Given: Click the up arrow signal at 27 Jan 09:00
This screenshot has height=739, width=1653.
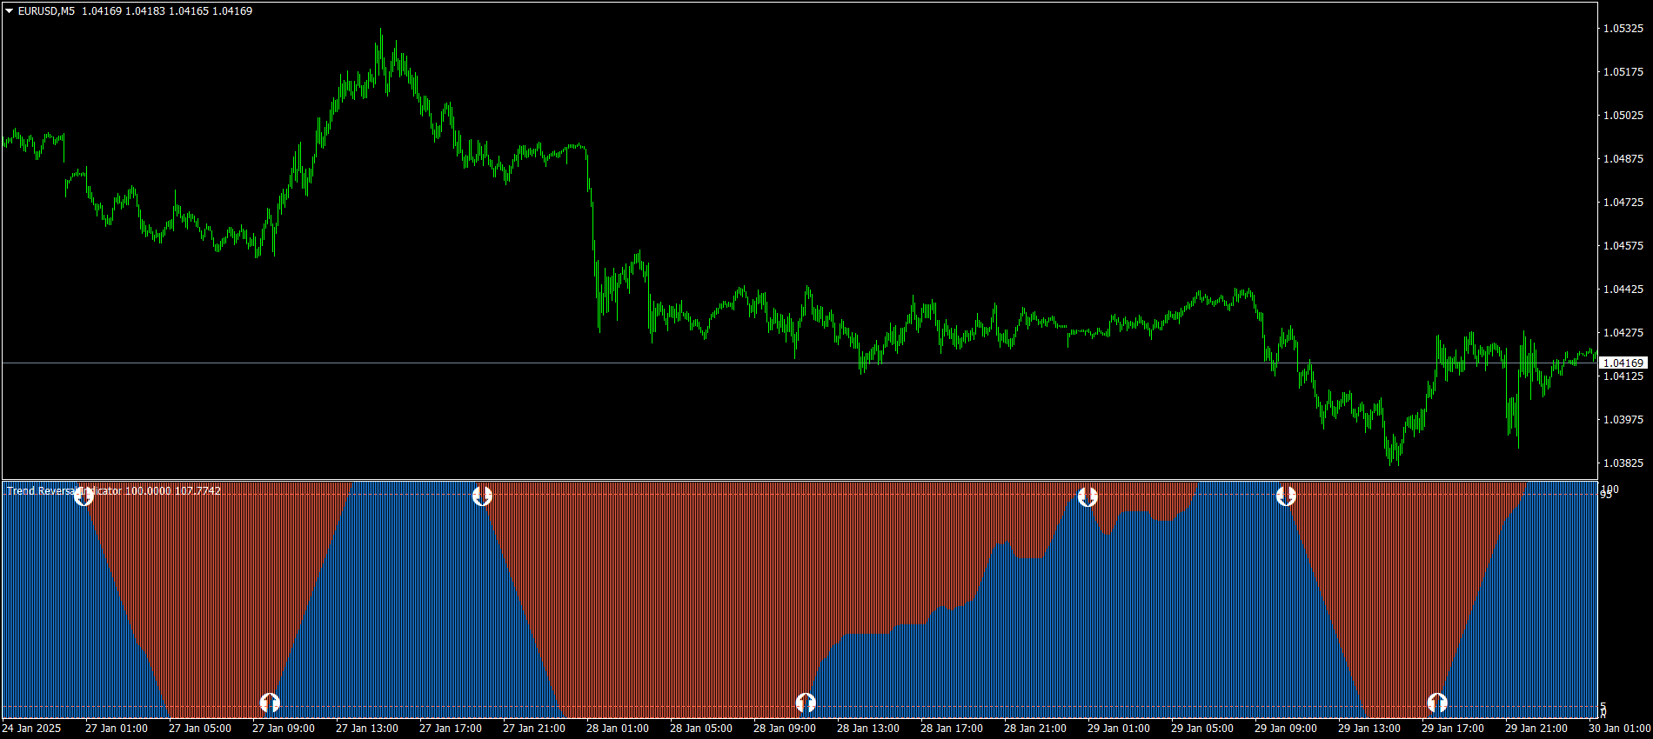Looking at the screenshot, I should [x=270, y=702].
